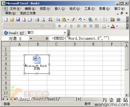
Task: Open an existing file with folder icon
Action: click(12, 19)
